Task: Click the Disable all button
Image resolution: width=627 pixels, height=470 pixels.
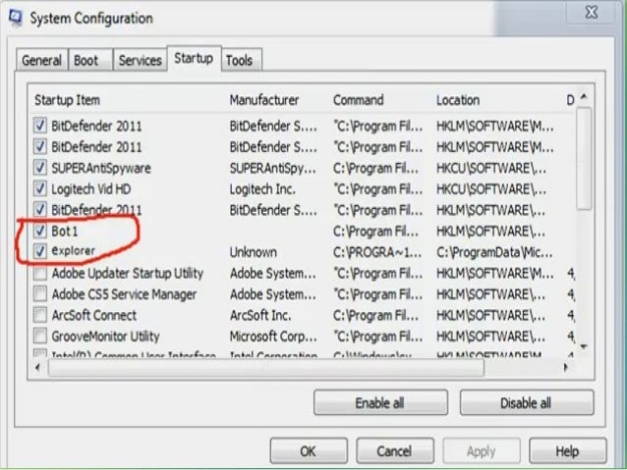Action: click(x=526, y=402)
